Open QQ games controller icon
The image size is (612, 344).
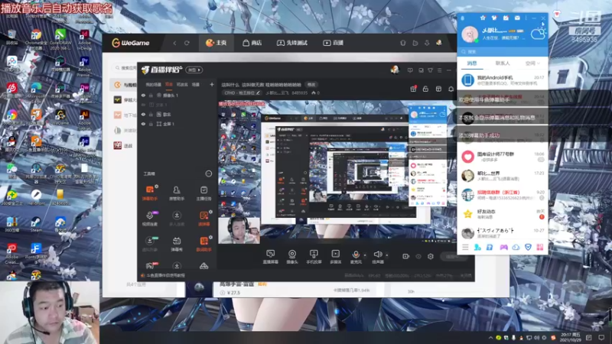(503, 247)
